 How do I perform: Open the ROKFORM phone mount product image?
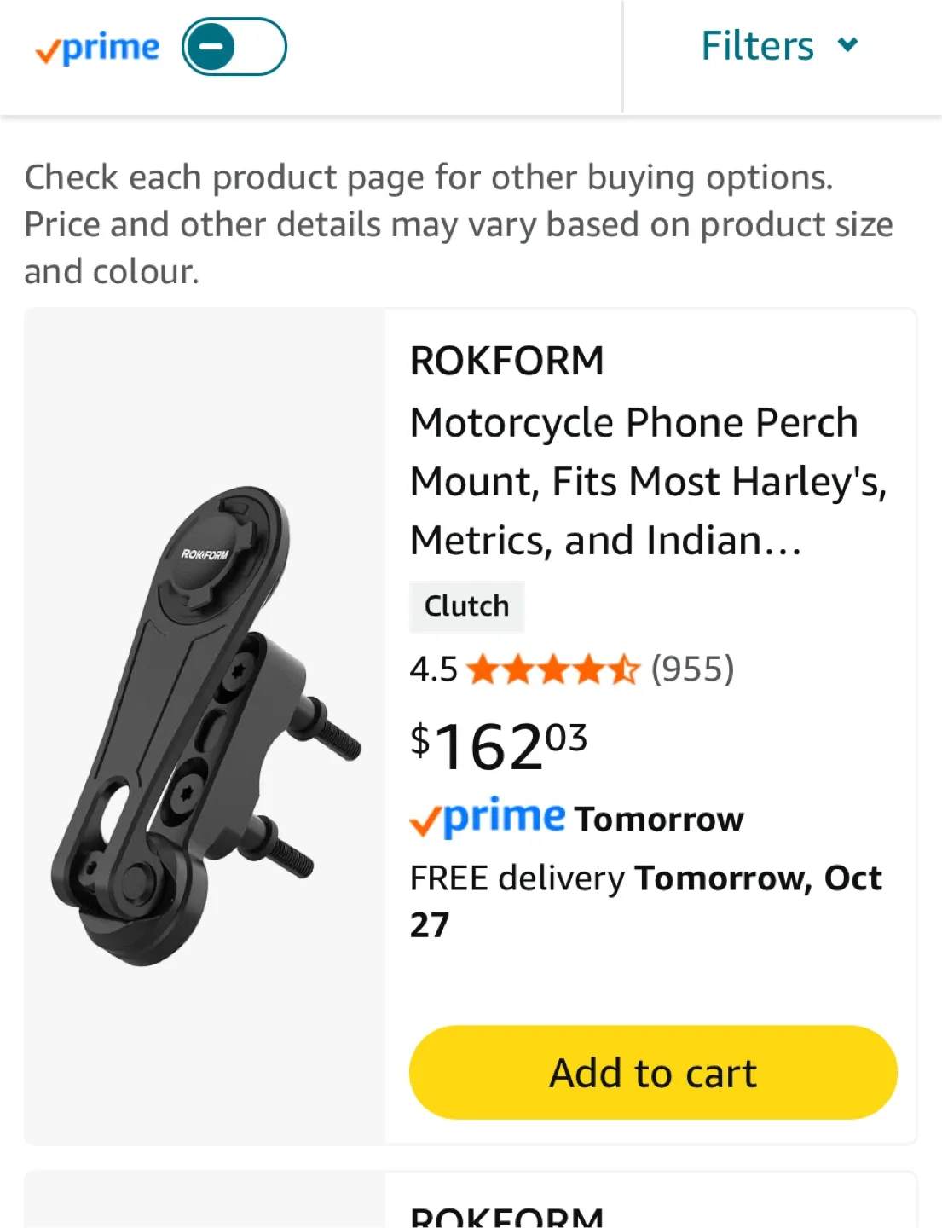(x=205, y=727)
